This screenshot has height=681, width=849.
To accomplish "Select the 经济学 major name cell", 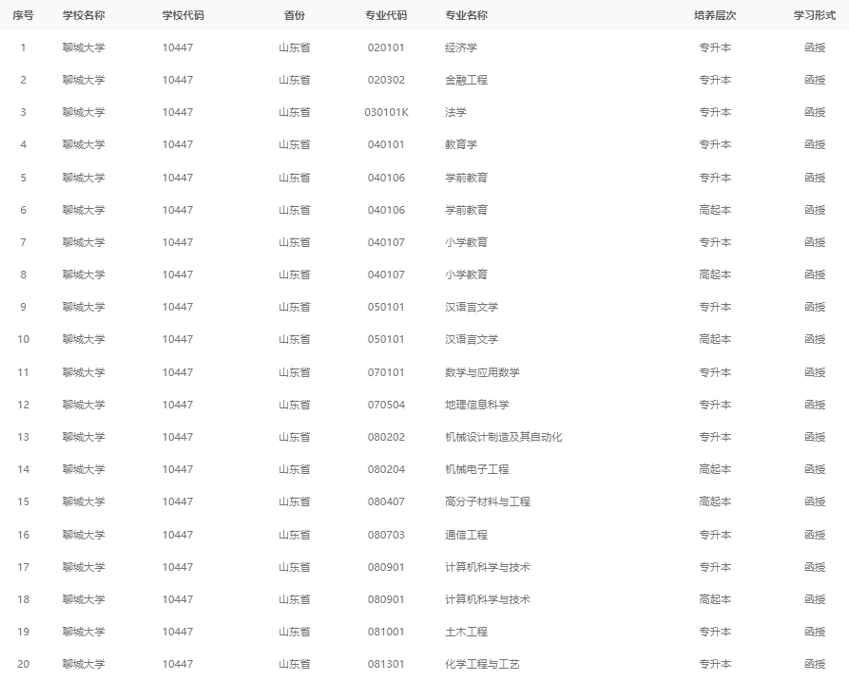I will click(461, 47).
